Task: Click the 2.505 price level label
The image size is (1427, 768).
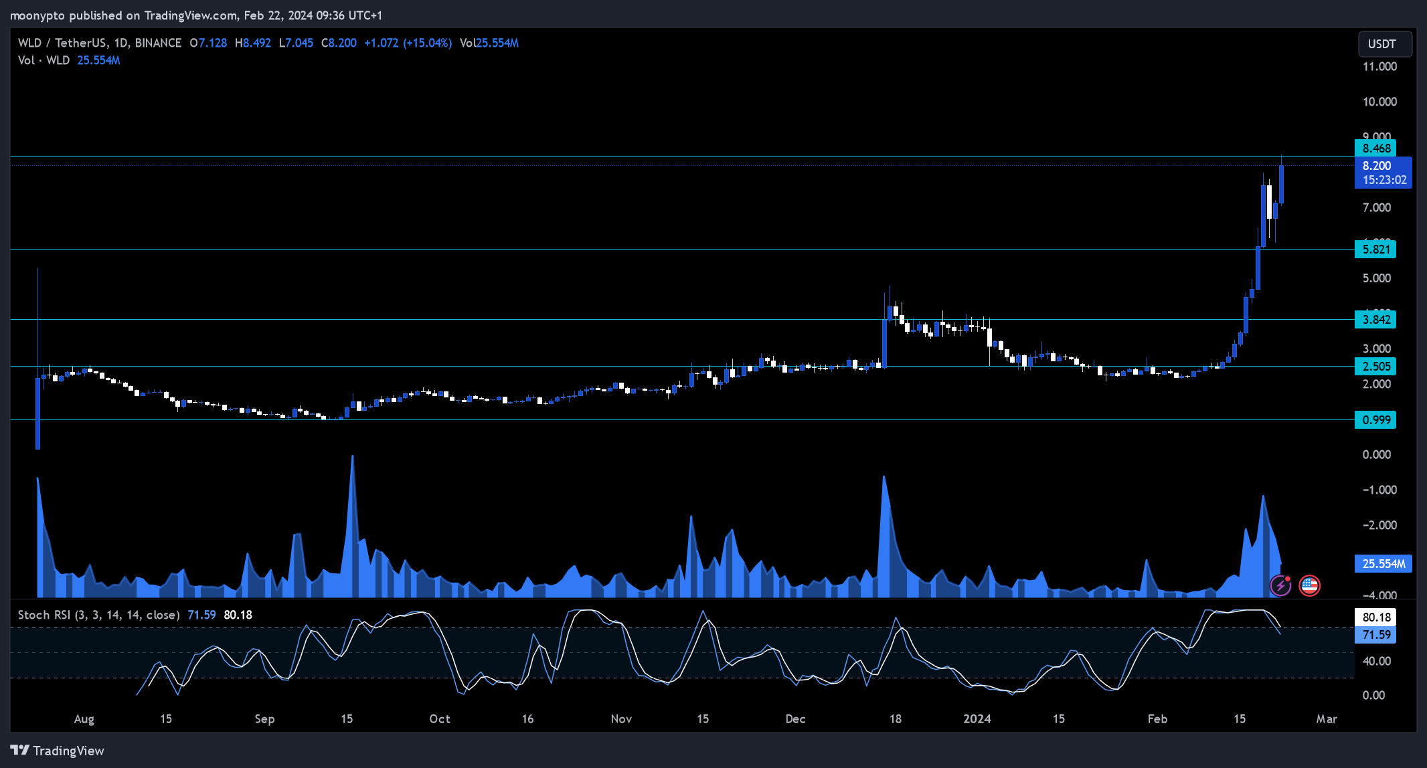Action: pos(1375,366)
